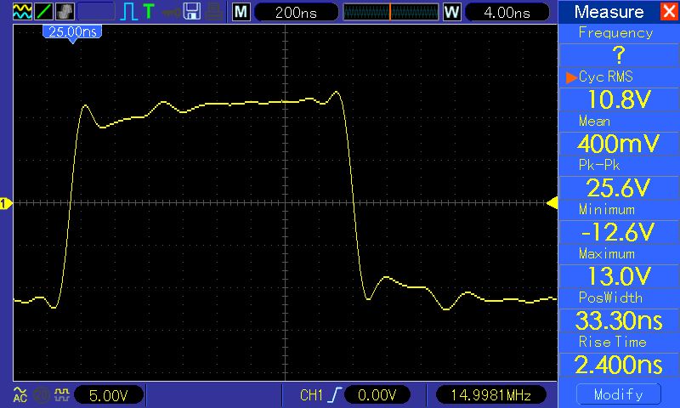Viewport: 680px width, 408px height.
Task: Click the M main timebase icon
Action: (241, 12)
